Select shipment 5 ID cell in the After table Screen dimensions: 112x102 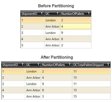click(13, 96)
